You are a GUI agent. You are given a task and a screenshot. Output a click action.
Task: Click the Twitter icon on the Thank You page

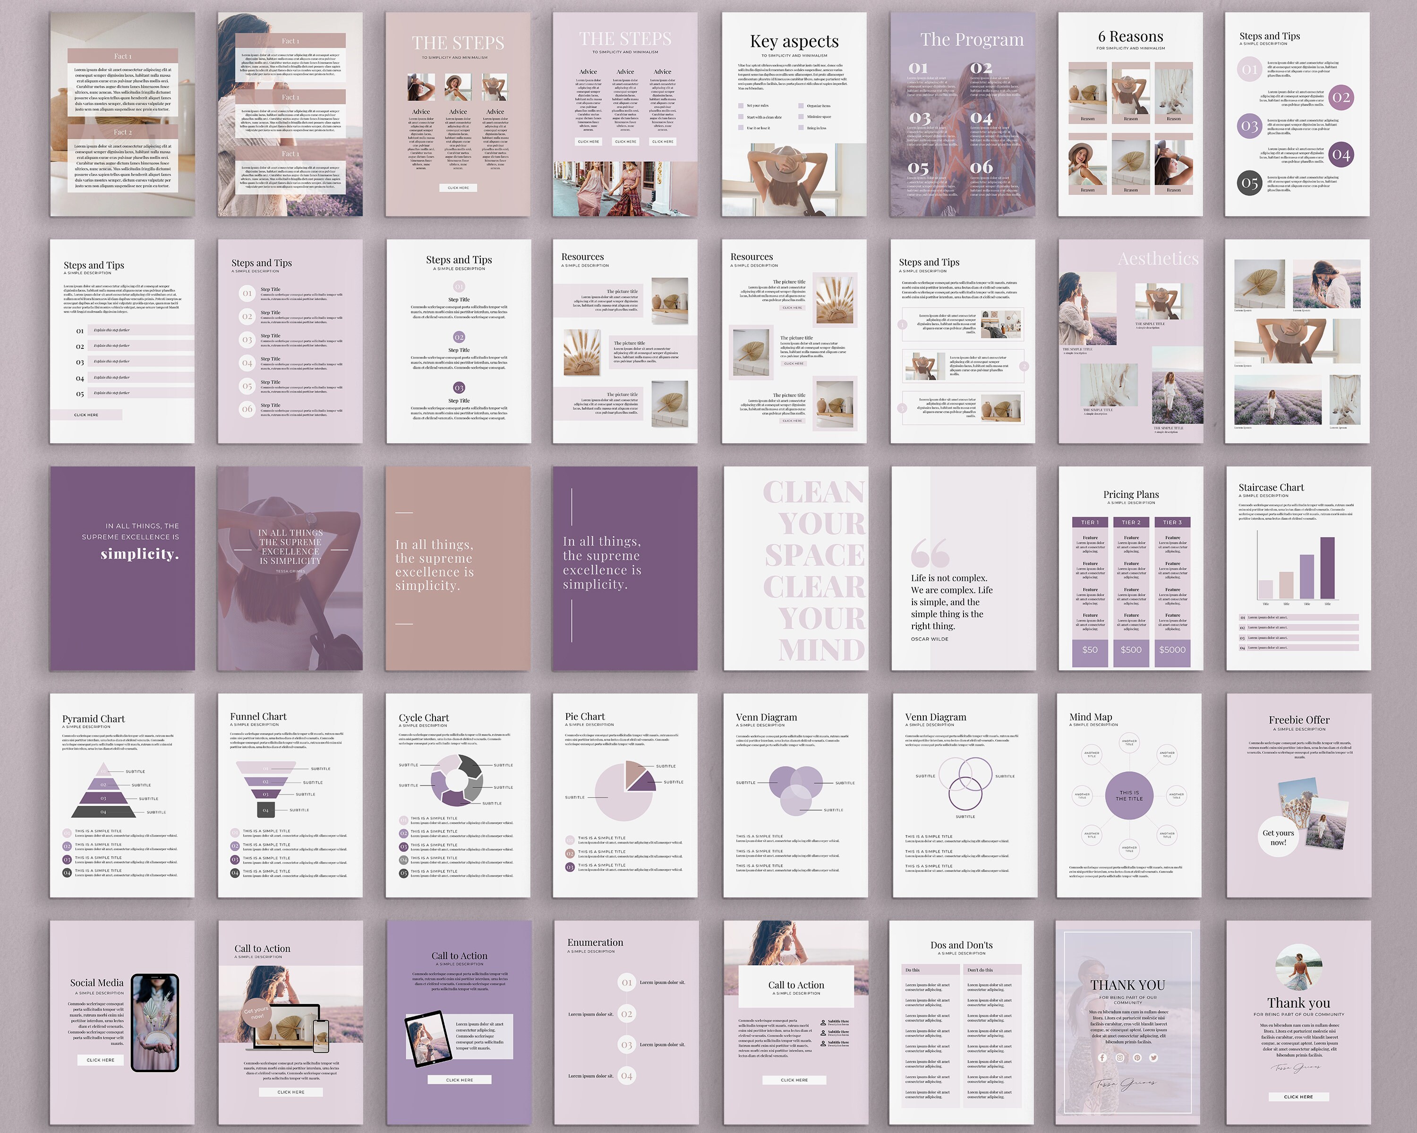(1154, 1059)
